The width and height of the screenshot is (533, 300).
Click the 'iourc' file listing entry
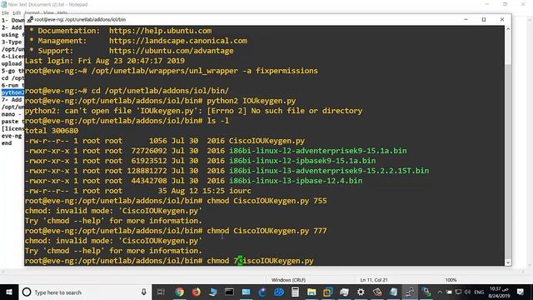tap(240, 191)
